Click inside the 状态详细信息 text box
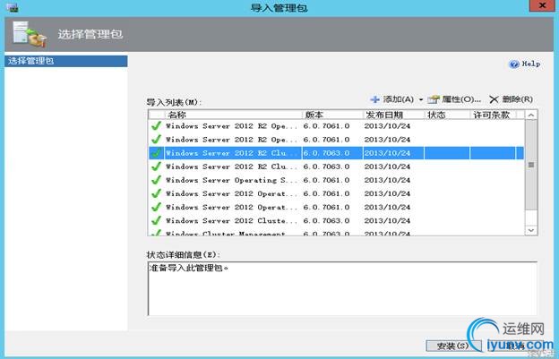Screen dimensions: 559x359 [x=342, y=288]
